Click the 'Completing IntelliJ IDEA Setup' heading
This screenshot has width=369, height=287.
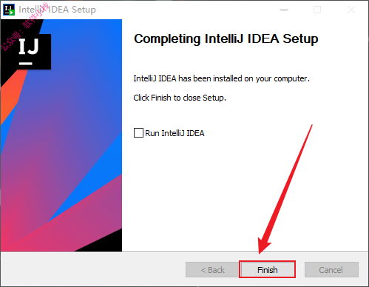click(x=226, y=39)
